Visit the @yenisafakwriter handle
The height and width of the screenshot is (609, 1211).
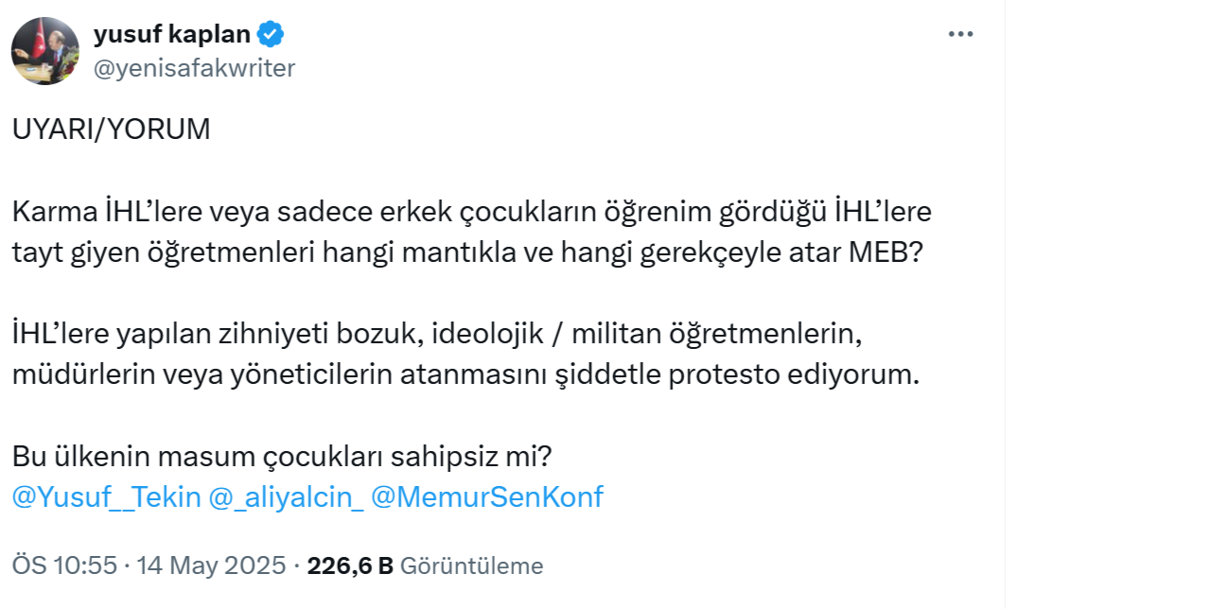(194, 67)
